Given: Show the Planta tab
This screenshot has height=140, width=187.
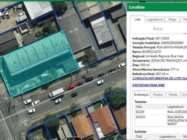Looking at the screenshot, I should [173, 95].
